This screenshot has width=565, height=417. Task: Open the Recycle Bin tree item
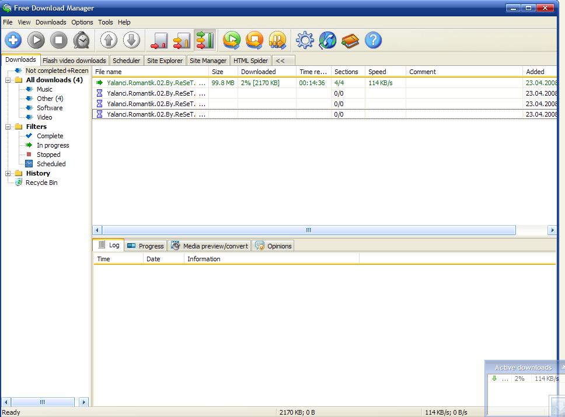41,183
